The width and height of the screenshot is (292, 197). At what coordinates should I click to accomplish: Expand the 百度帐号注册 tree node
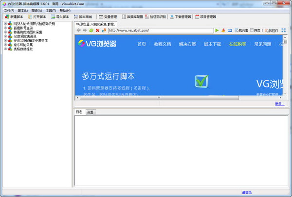coord(5,28)
